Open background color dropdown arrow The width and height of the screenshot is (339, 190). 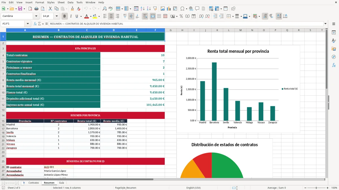(99, 16)
